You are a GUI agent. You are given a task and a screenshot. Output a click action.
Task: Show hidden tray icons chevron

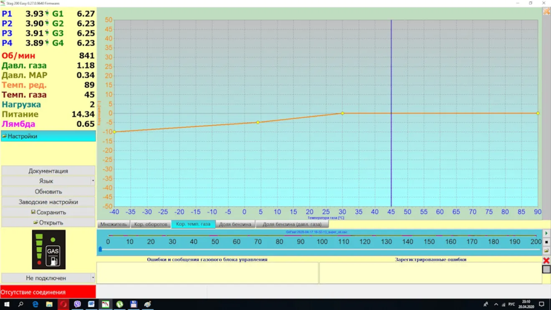(496, 305)
